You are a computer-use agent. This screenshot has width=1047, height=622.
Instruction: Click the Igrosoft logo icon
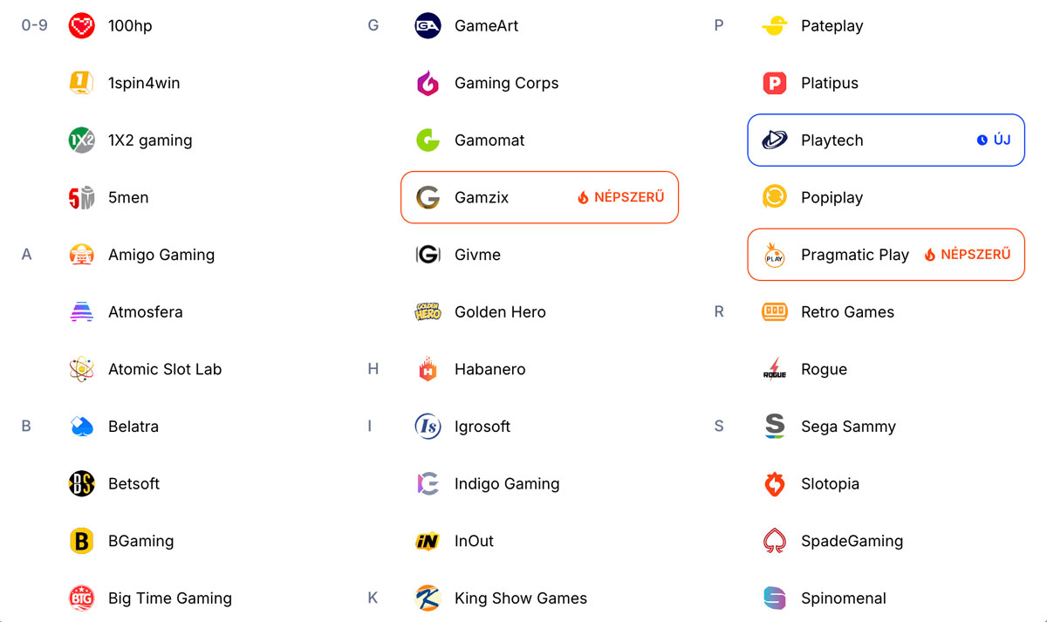pos(428,427)
